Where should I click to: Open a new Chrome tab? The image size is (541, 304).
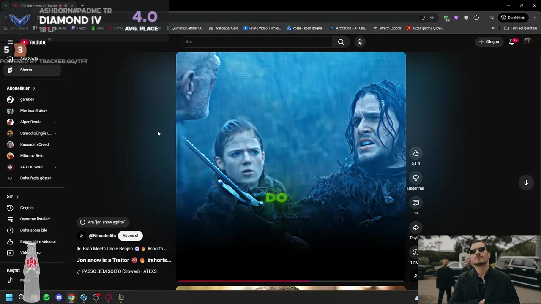[x=82, y=6]
